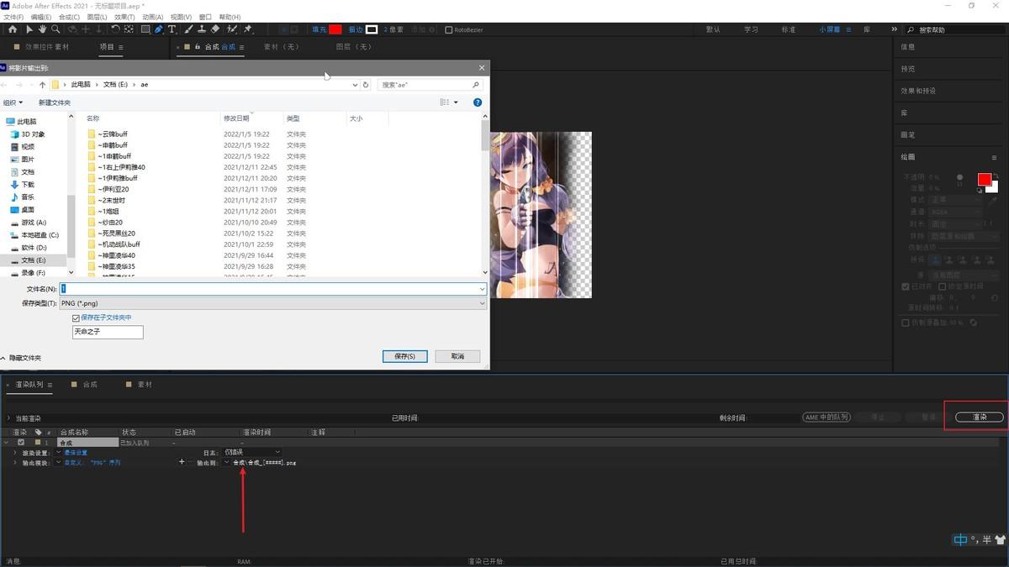Screen dimensions: 1009x567
Task: Click the Home icon in toolbar
Action: tap(12, 29)
